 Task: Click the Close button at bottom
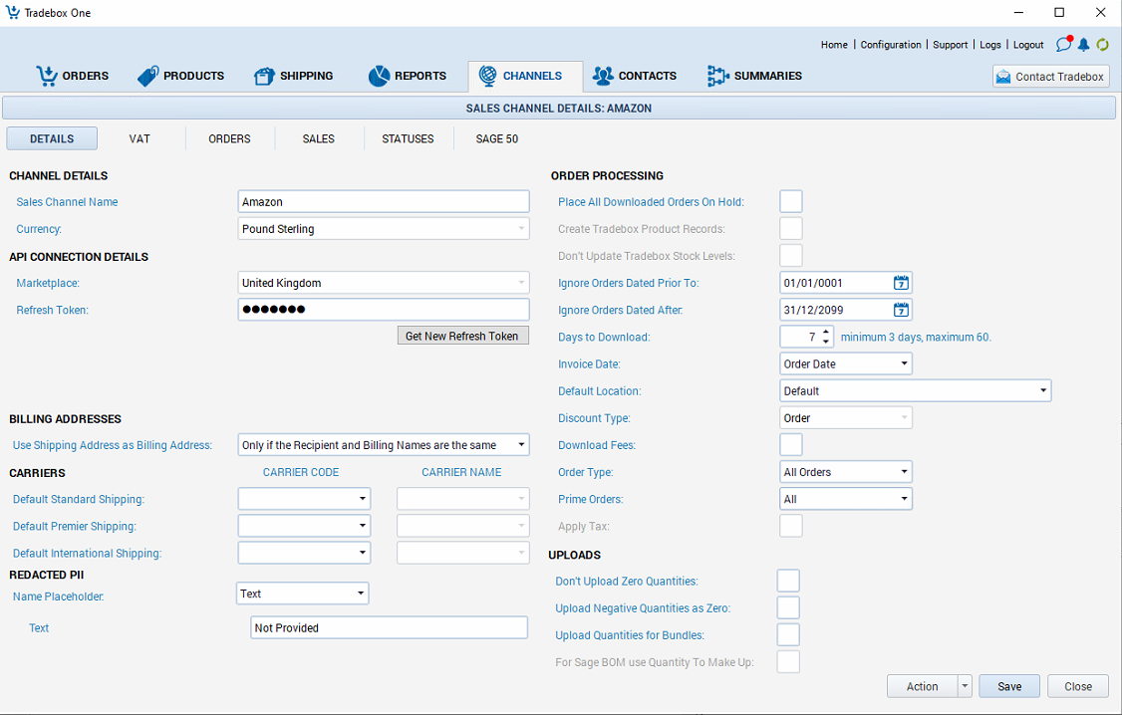tap(1077, 686)
